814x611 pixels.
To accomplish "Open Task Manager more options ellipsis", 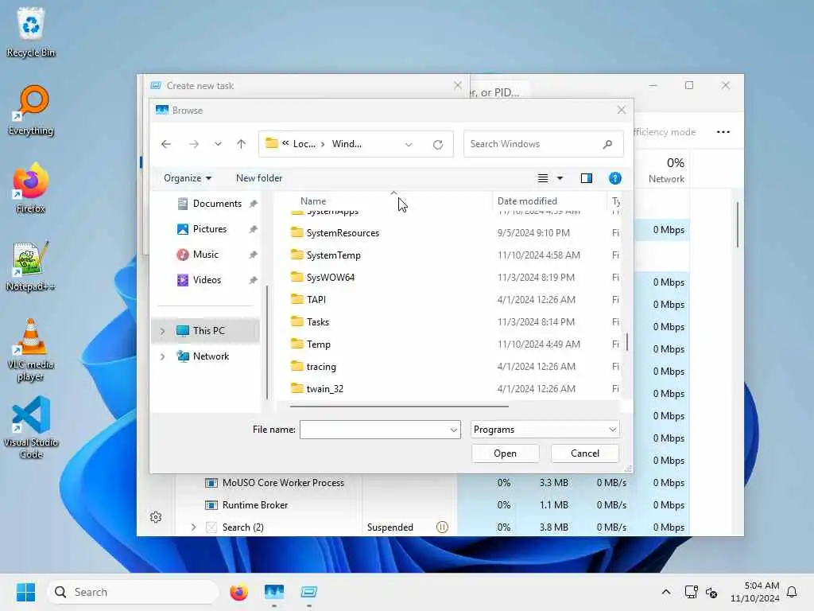I will pyautogui.click(x=723, y=132).
